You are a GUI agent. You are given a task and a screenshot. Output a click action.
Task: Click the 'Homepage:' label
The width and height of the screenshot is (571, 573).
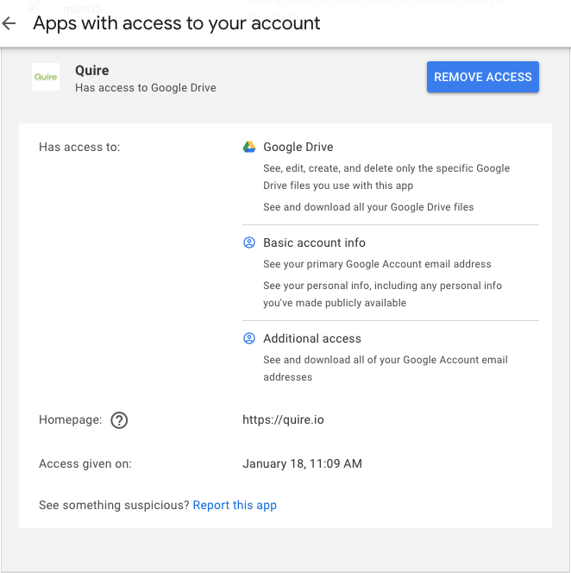[x=71, y=420]
